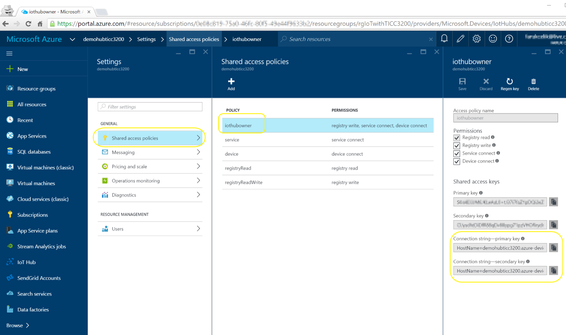Image resolution: width=566 pixels, height=335 pixels.
Task: Toggle Device connect permission checkbox
Action: click(457, 161)
